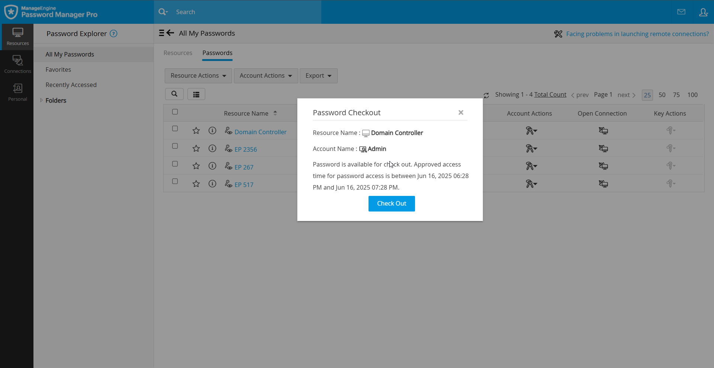Click the mail notifications icon

point(681,12)
